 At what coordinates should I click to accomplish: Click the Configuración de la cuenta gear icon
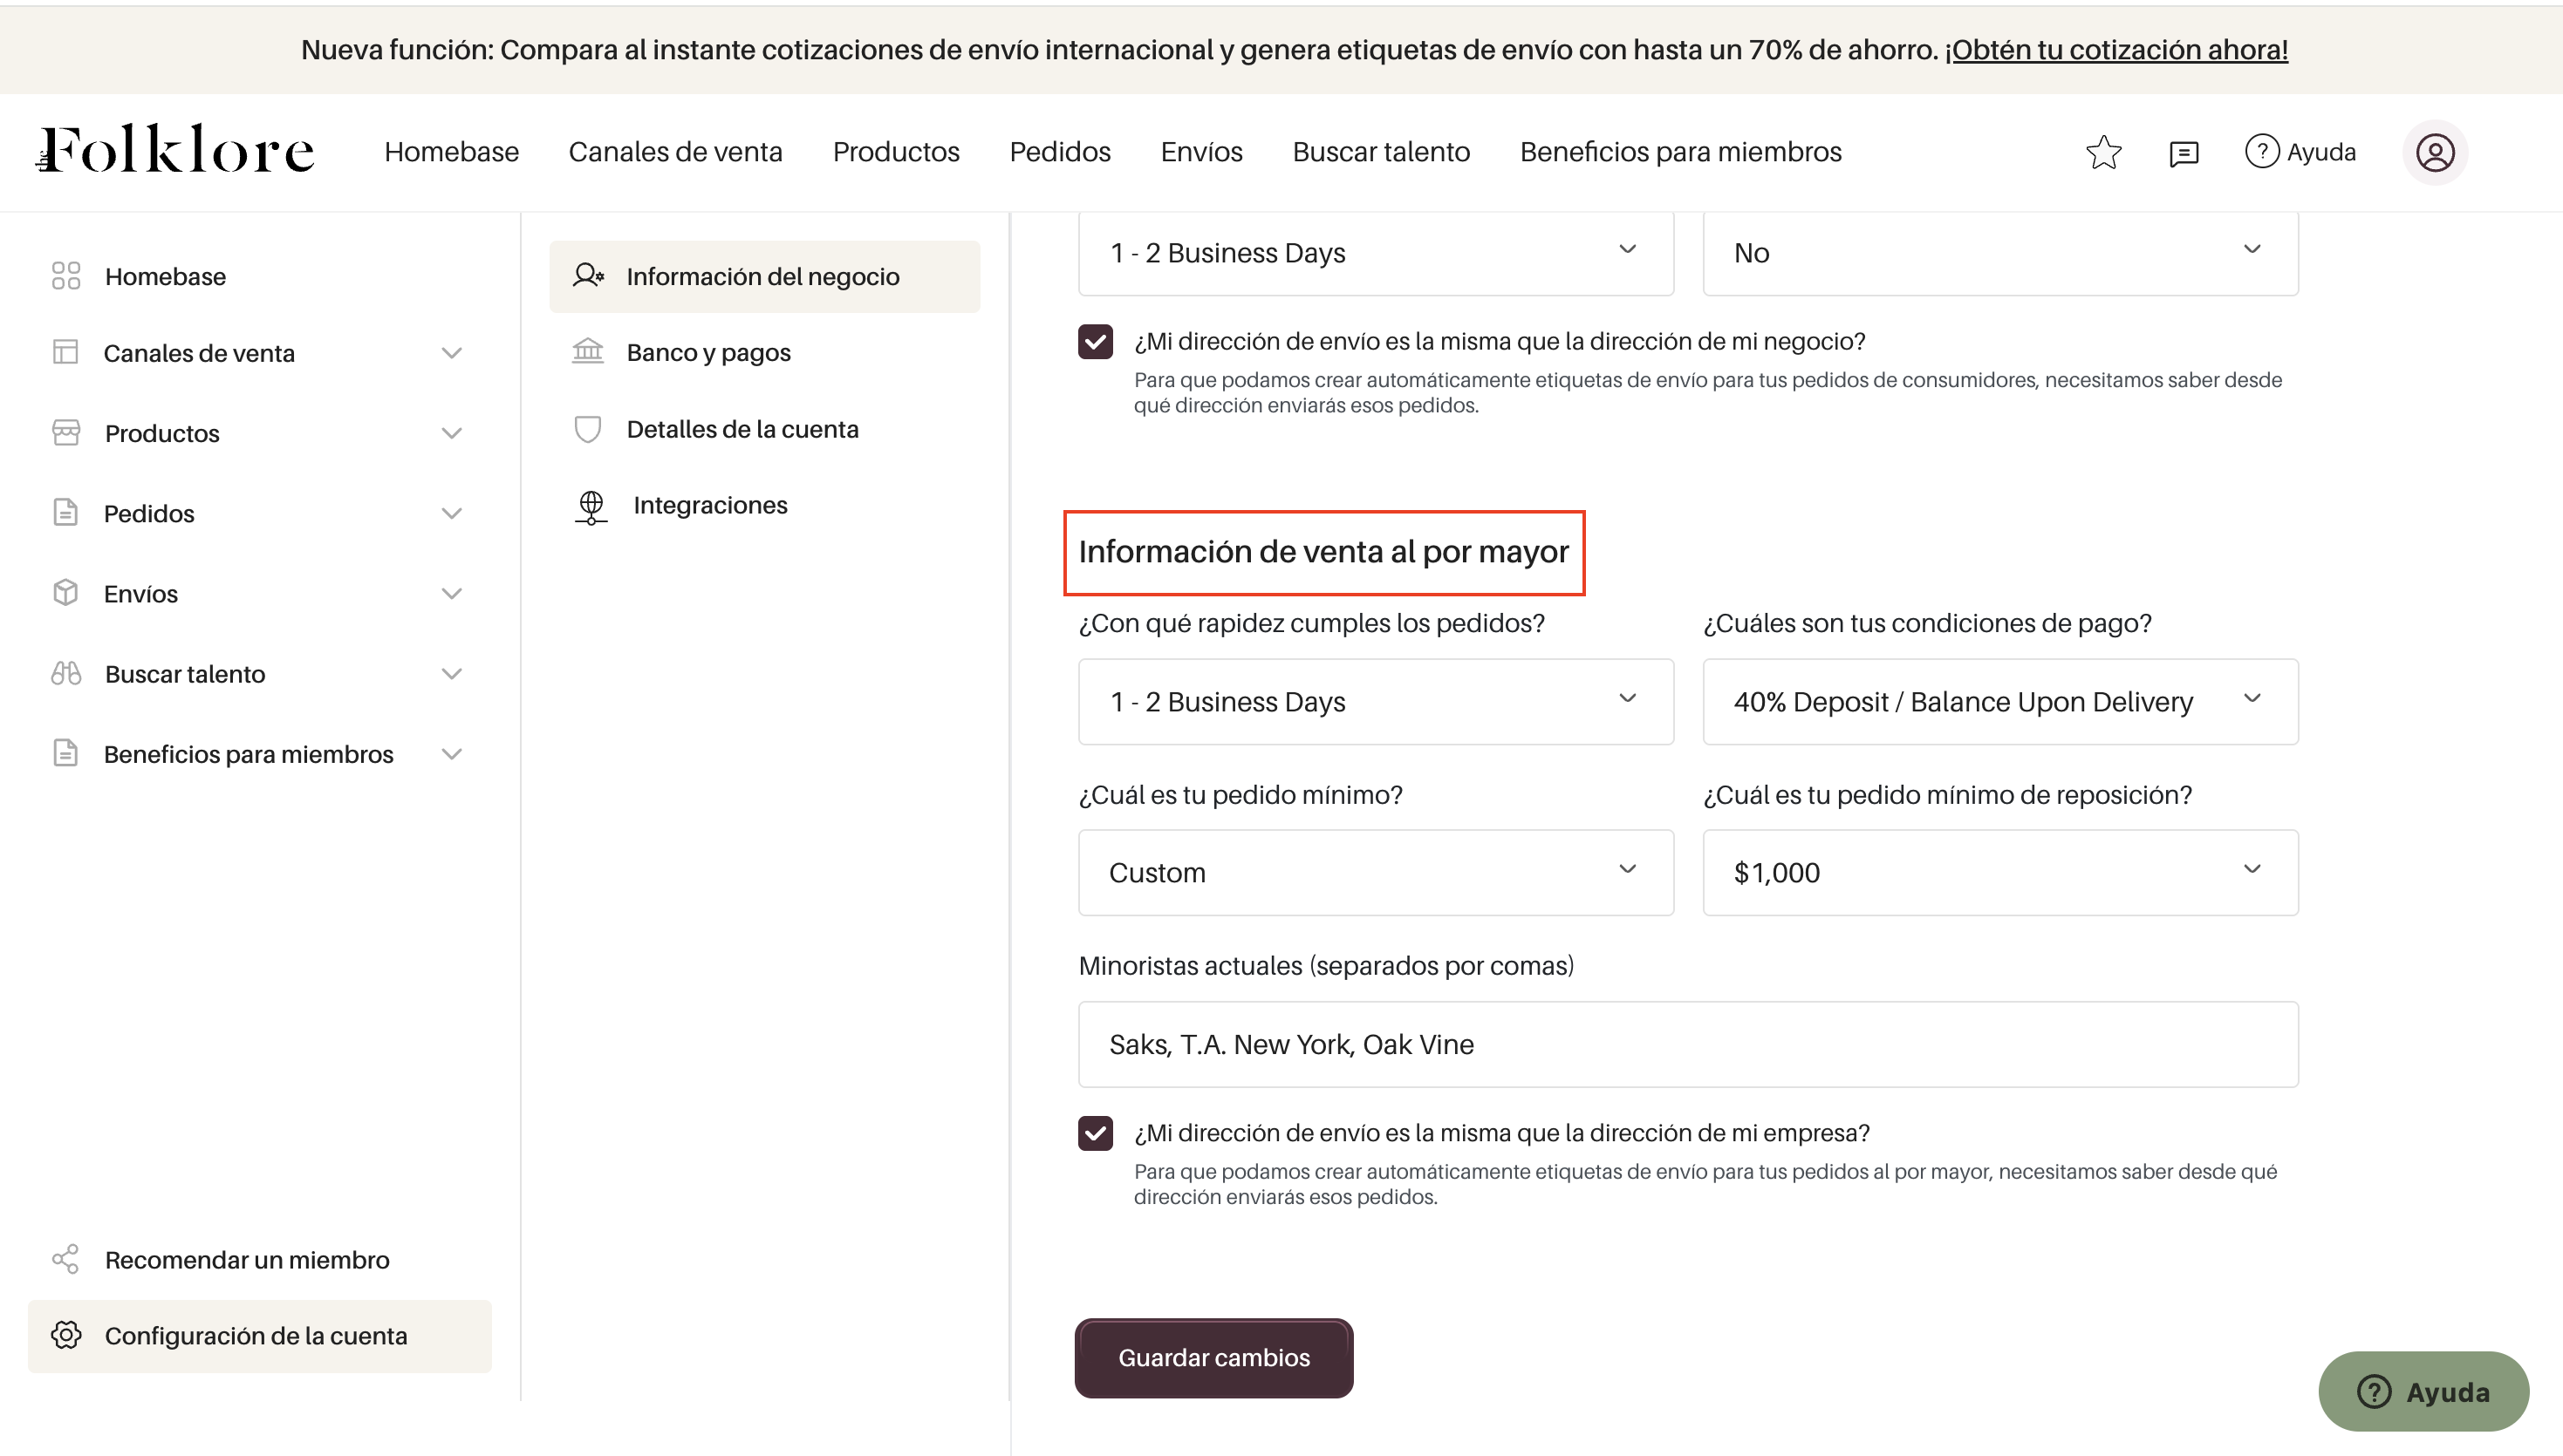pos(66,1335)
